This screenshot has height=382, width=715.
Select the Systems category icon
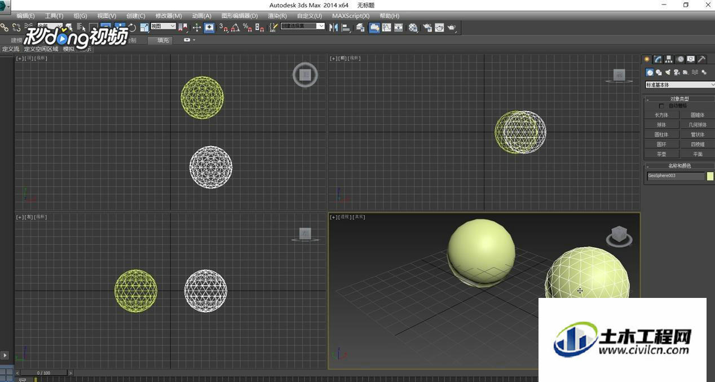coord(704,72)
